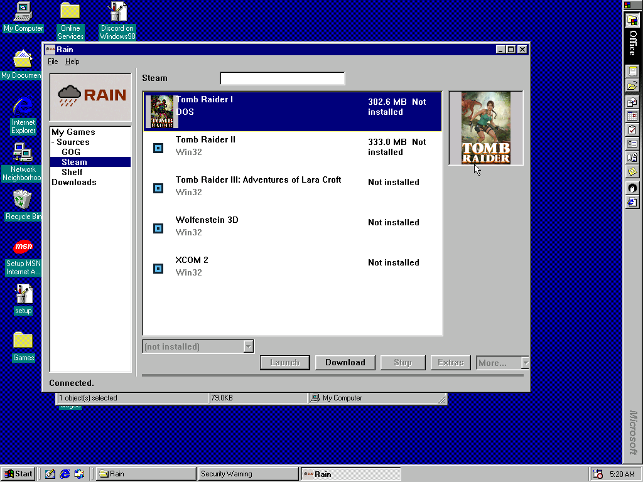Open the File menu
643x482 pixels.
[53, 62]
